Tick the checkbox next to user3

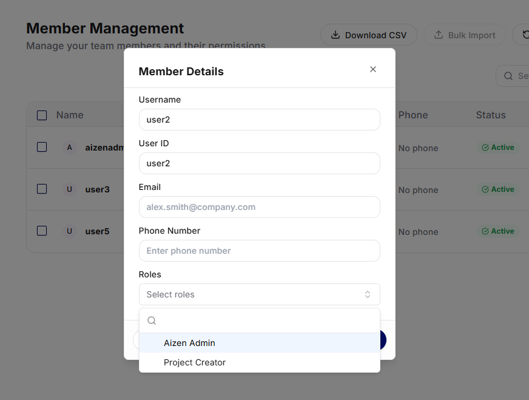42,189
